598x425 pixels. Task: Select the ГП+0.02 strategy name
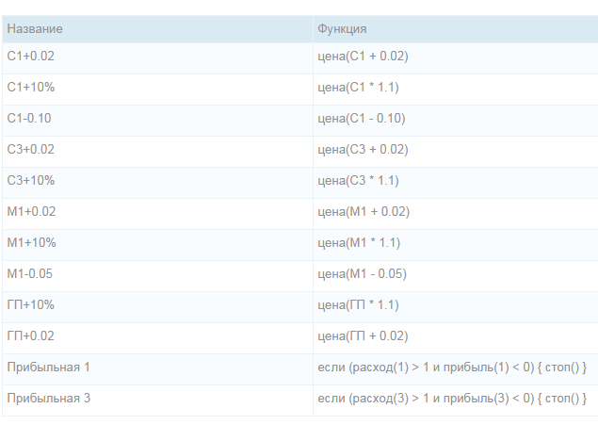tap(30, 335)
